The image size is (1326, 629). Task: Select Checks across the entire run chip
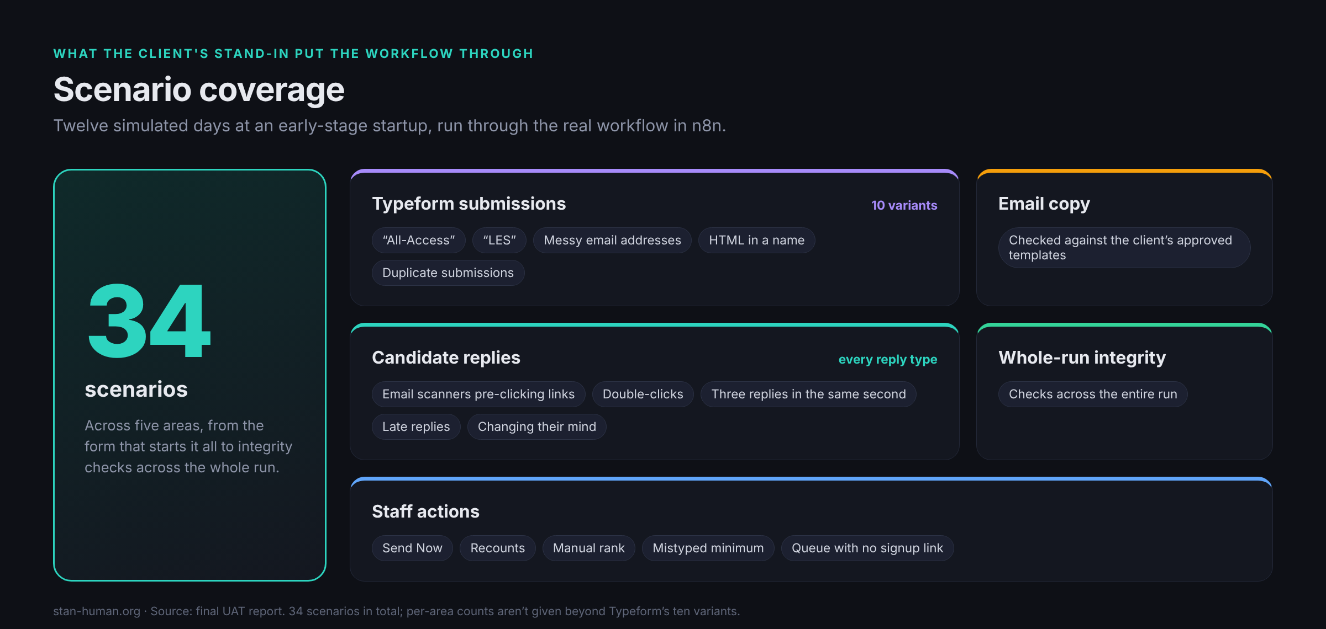pos(1093,394)
